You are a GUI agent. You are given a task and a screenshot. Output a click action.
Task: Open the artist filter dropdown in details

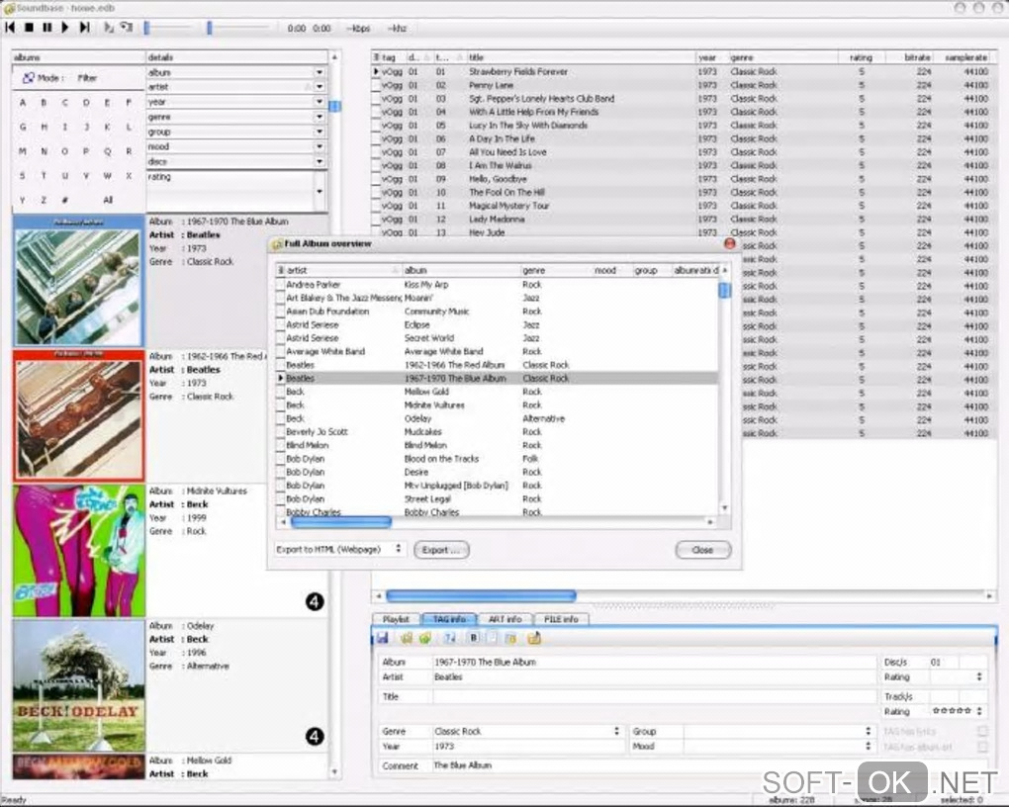320,87
